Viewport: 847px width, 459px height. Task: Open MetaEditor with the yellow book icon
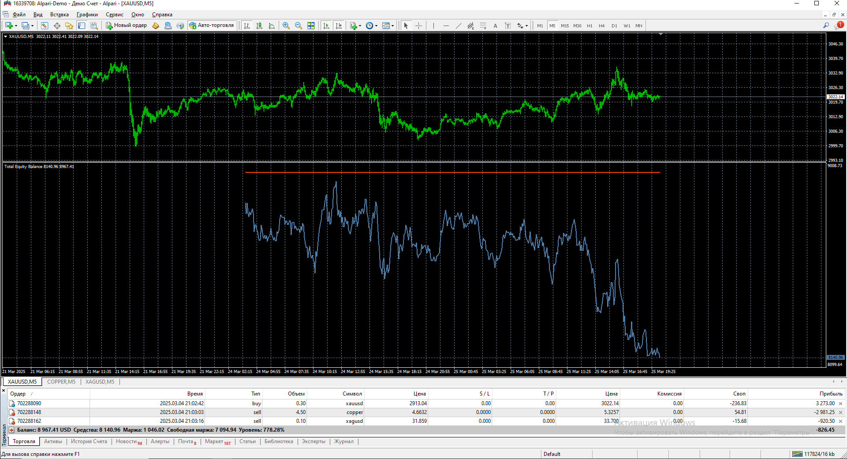coord(156,26)
